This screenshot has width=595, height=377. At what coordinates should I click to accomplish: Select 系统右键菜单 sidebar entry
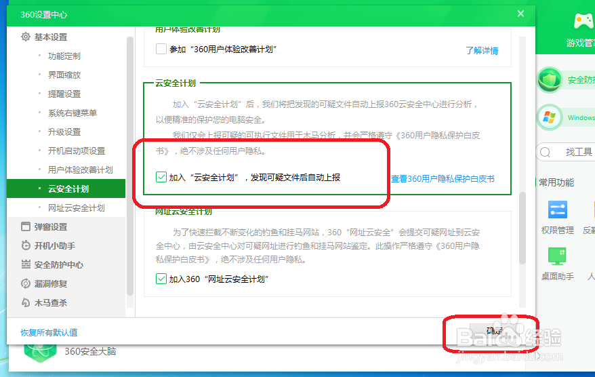click(x=73, y=113)
